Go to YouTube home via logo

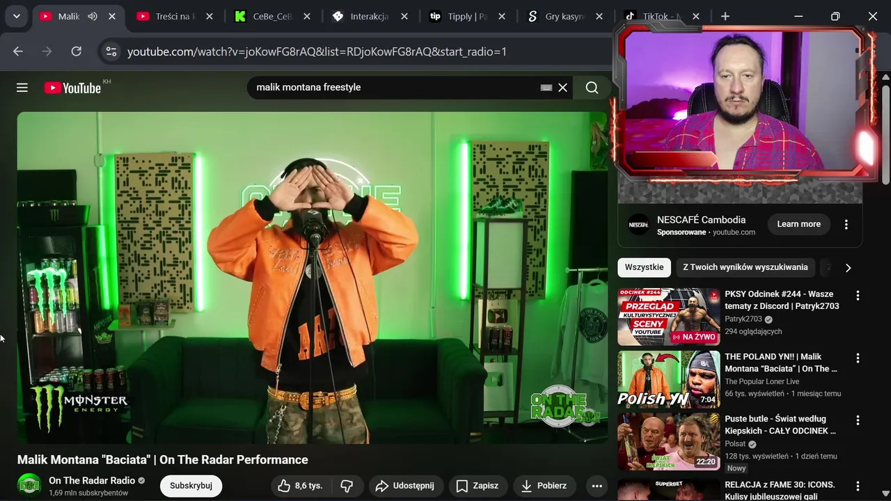click(73, 88)
